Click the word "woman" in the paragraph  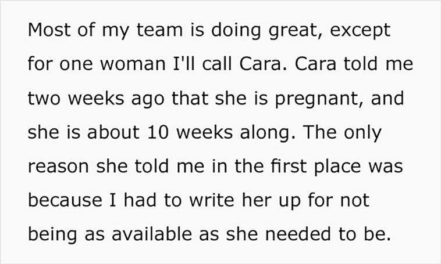pyautogui.click(x=133, y=64)
